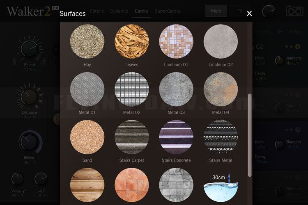The image size is (308, 205).
Task: Click the Random knob showing 49.6 %
Action: pyautogui.click(x=280, y=61)
